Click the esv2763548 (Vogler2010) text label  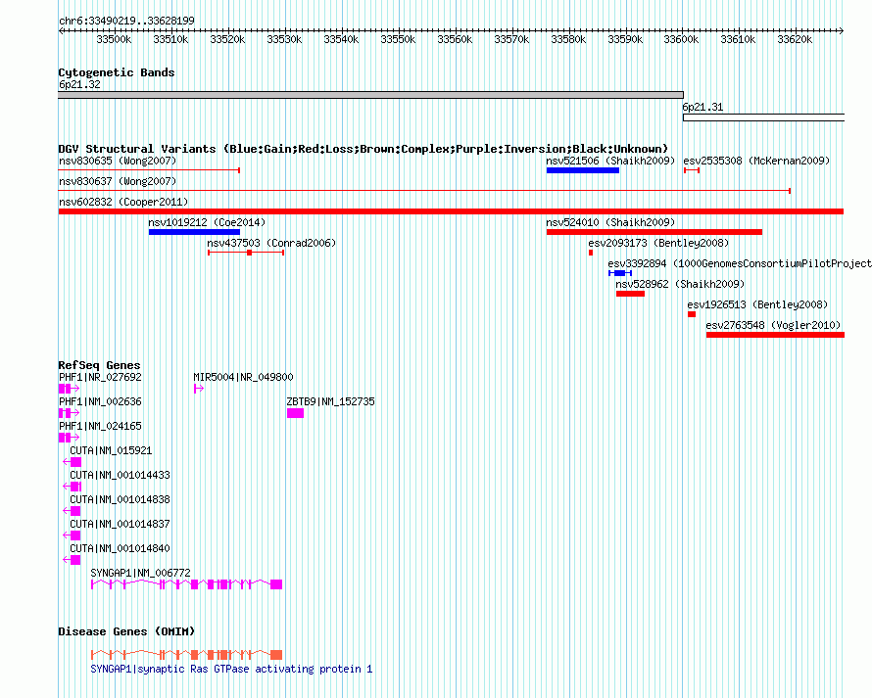[x=774, y=325]
